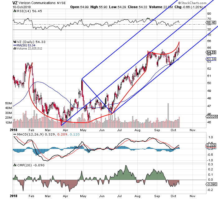Click the CMF(20) -0.090 indicator label
The height and width of the screenshot is (199, 218).
point(31,165)
